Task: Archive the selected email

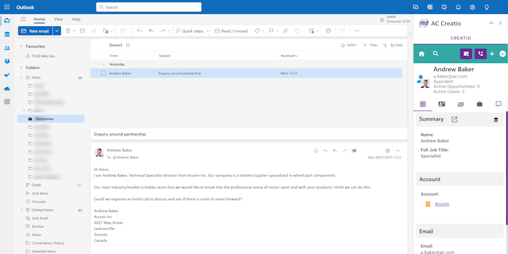Action: (x=83, y=30)
